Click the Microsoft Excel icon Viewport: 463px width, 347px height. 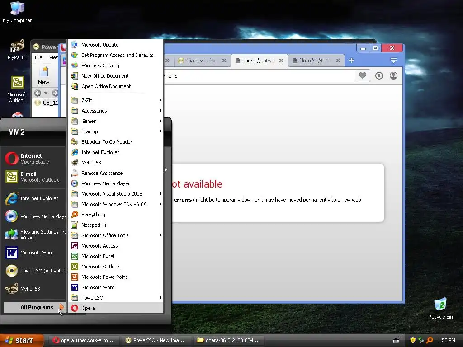[x=75, y=256]
